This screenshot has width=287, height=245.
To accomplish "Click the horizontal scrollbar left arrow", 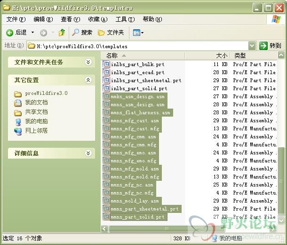I will pos(104,228).
